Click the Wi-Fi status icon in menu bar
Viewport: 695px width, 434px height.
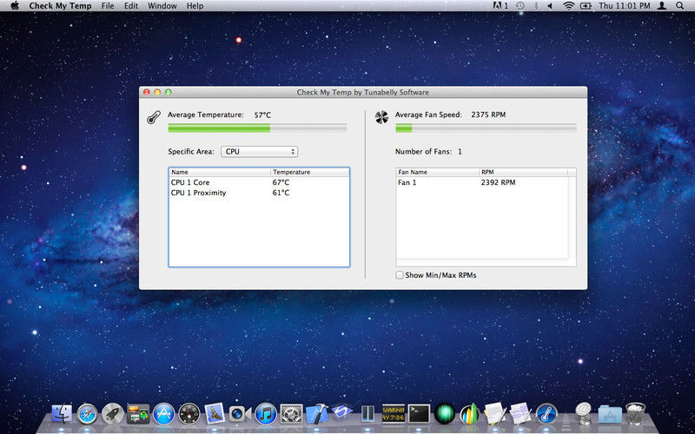pos(569,6)
